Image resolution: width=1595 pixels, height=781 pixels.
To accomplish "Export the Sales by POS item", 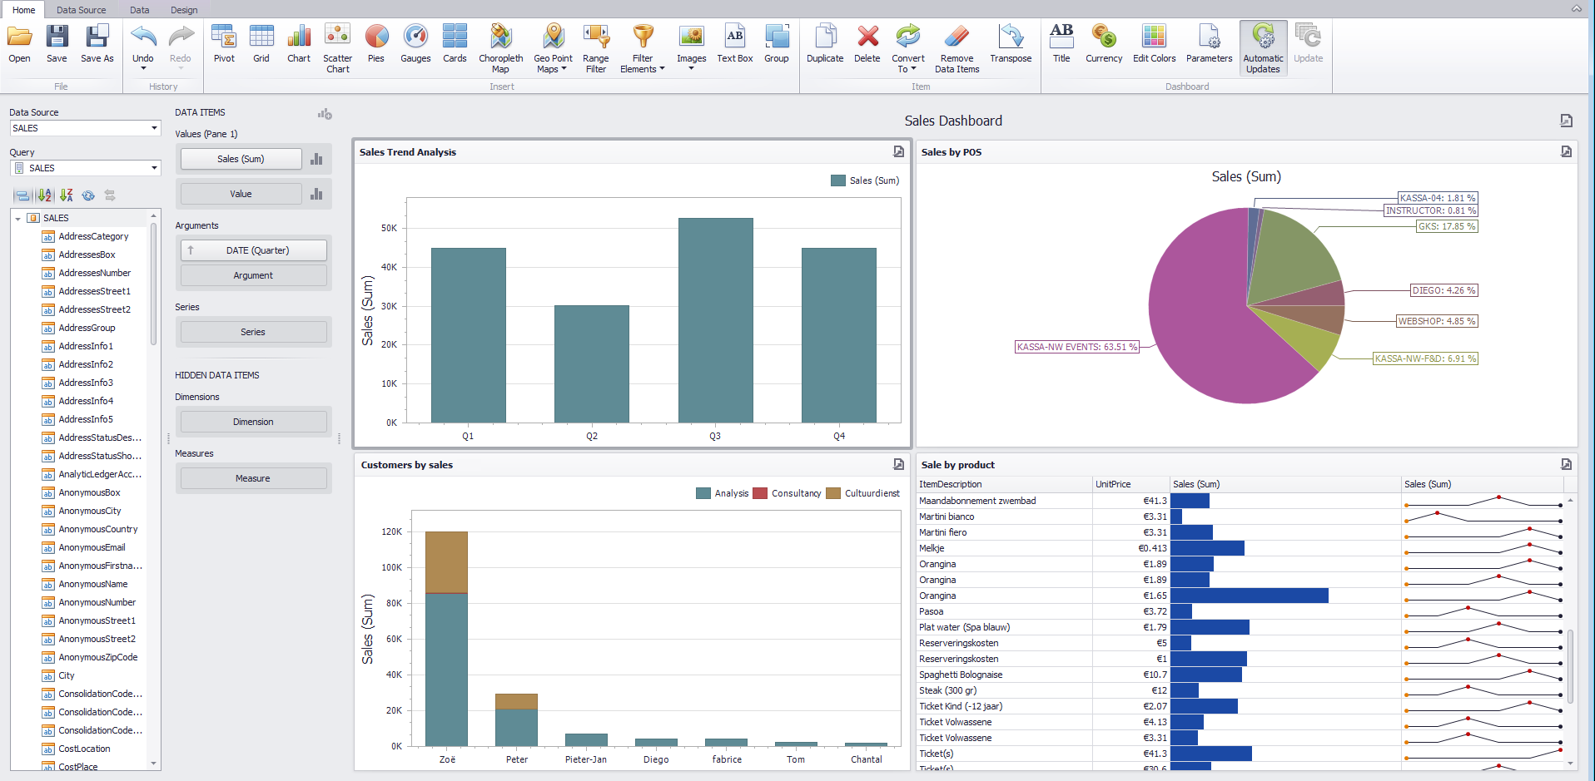I will pos(1566,151).
